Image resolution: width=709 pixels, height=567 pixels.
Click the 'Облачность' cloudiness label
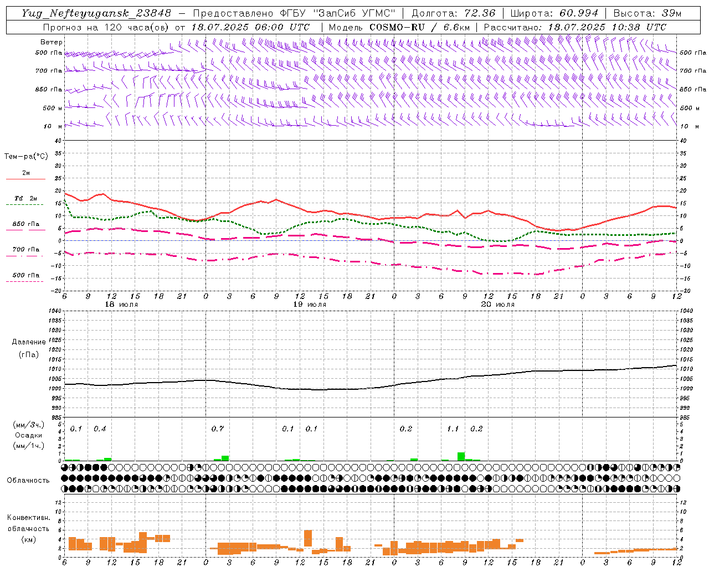[x=28, y=481]
